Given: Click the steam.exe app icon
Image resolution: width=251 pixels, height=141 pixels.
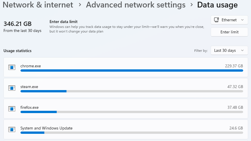Looking at the screenshot, I should coord(12,88).
